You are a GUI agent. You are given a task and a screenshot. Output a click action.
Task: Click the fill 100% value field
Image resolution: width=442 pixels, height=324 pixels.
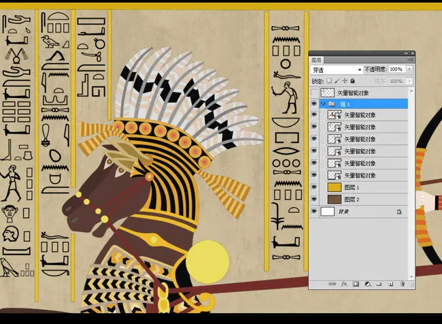[396, 81]
